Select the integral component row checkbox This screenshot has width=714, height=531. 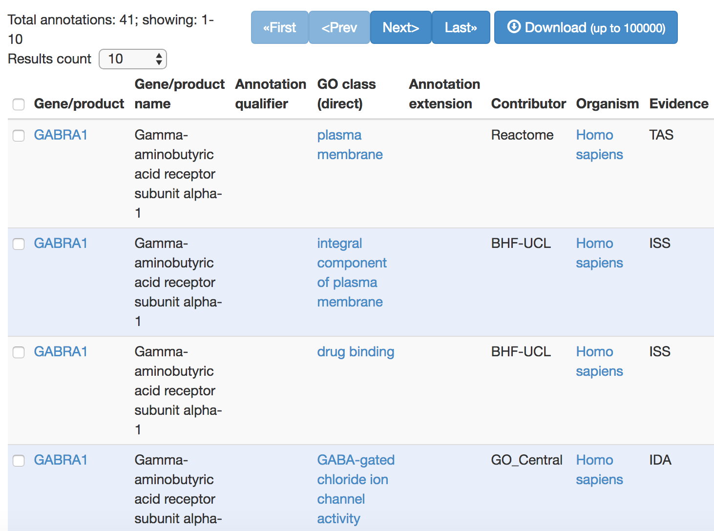tap(19, 244)
